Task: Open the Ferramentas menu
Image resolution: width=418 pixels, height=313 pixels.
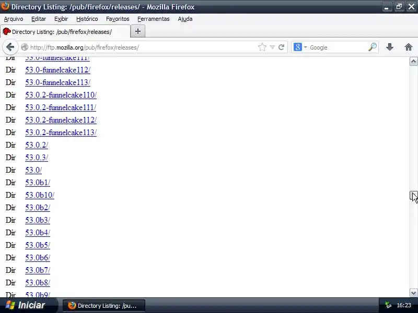Action: pyautogui.click(x=154, y=19)
